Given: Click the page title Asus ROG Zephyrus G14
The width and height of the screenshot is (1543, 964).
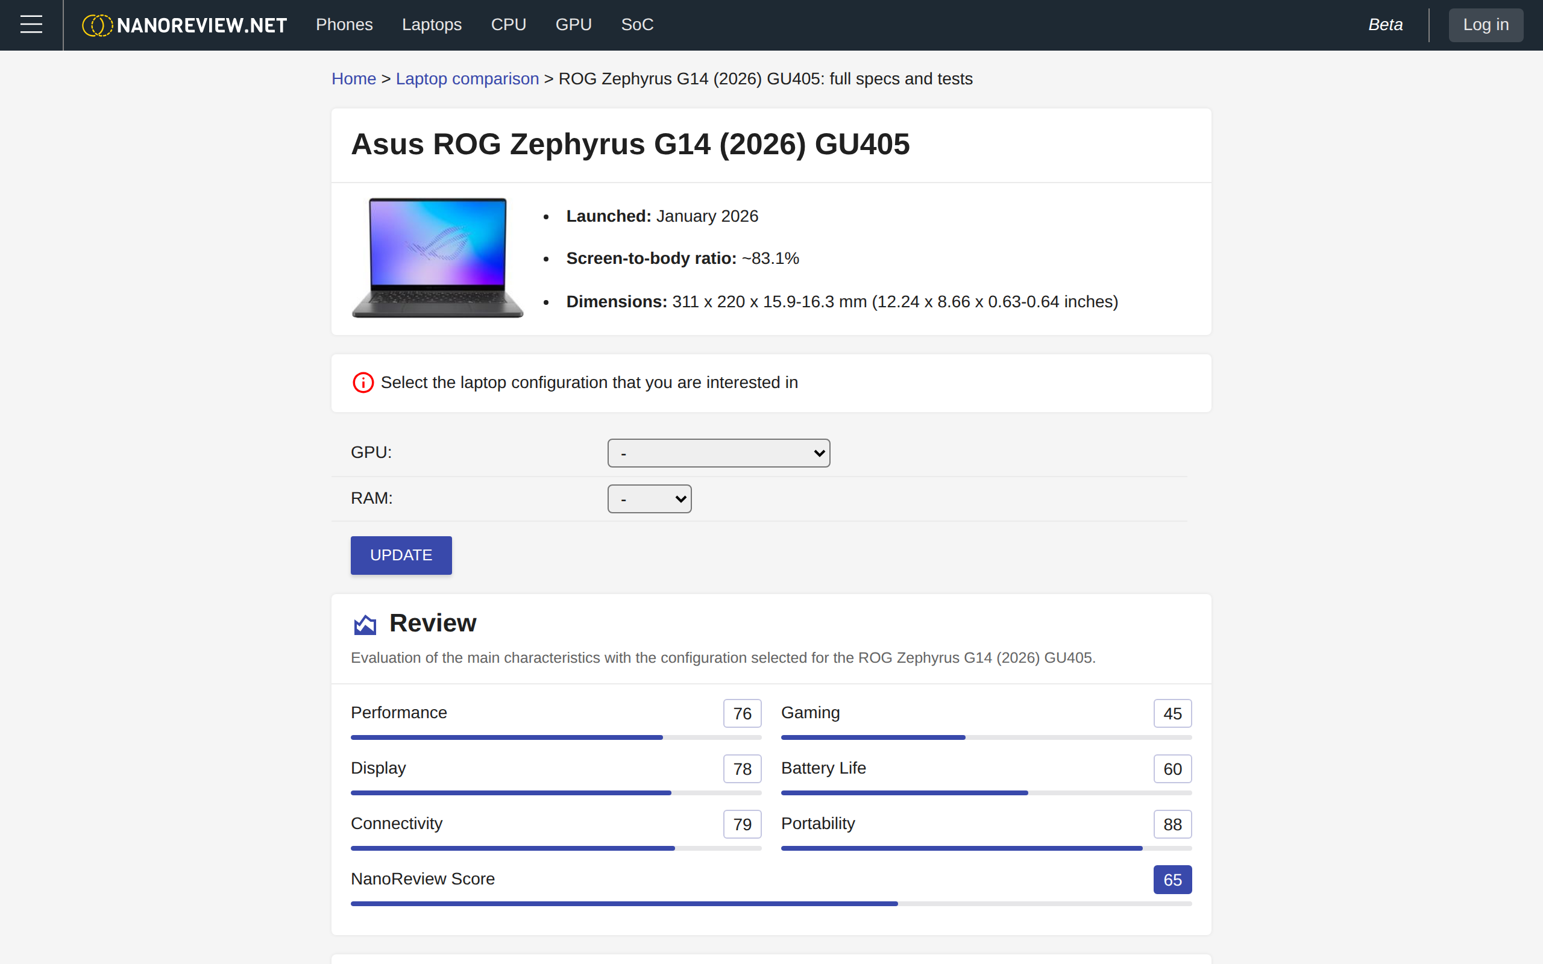Looking at the screenshot, I should [x=630, y=144].
